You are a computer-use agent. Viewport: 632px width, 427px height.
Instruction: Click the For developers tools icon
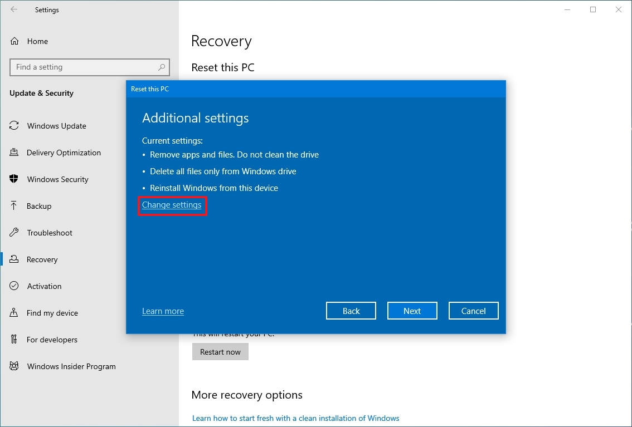pos(14,339)
